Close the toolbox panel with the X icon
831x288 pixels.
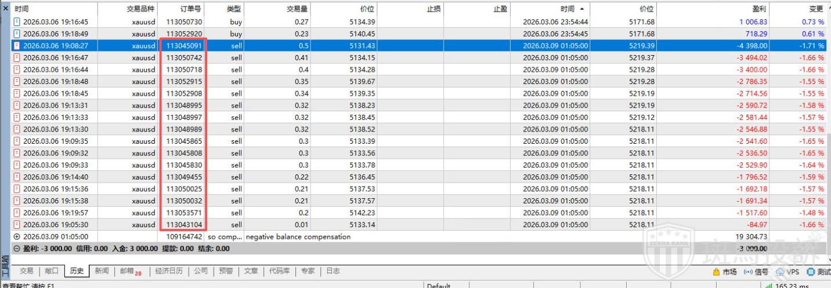tap(6, 8)
